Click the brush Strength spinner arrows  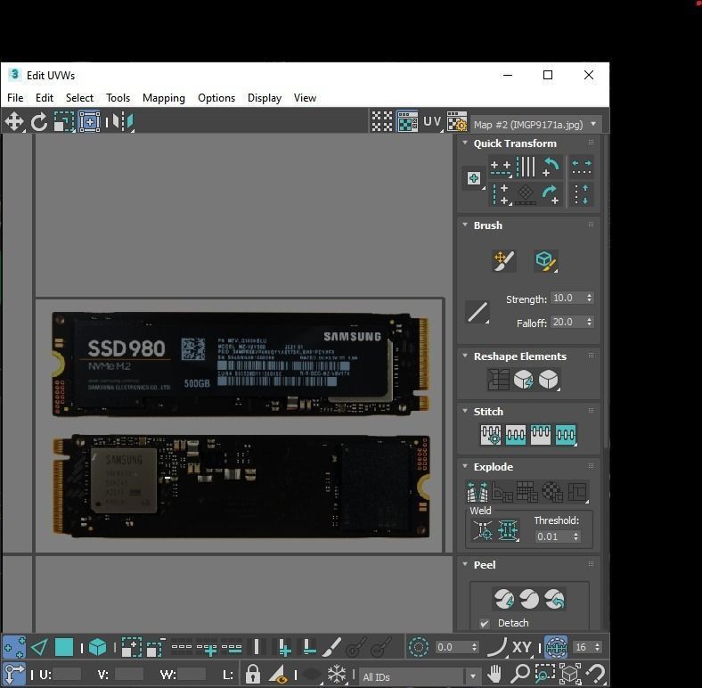589,298
